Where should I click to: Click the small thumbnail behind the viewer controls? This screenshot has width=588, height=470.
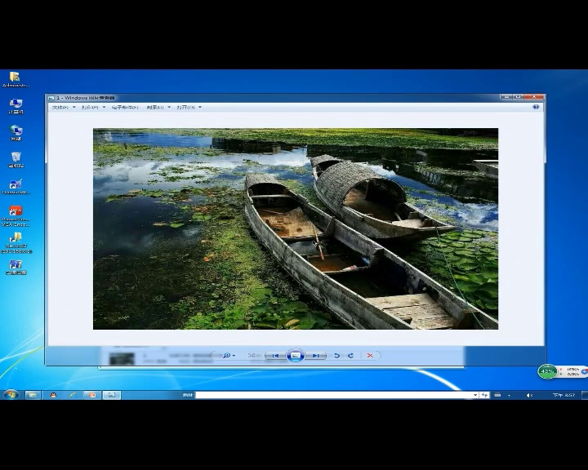click(122, 358)
